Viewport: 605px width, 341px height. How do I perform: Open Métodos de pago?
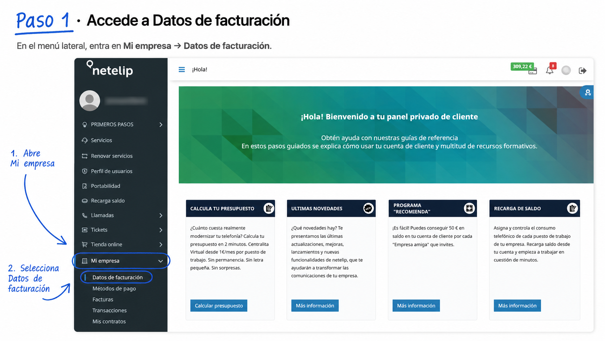click(114, 288)
